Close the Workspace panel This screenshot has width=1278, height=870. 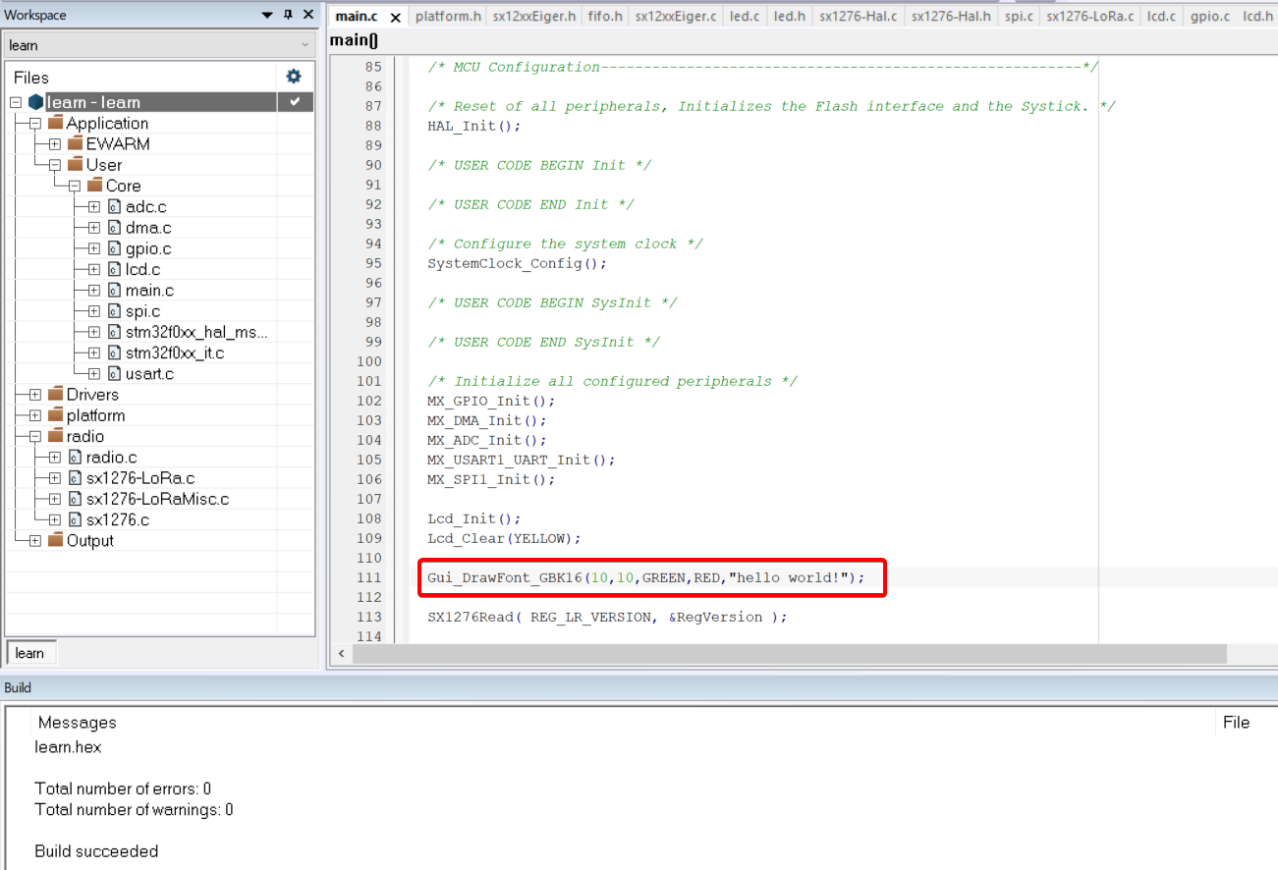tap(307, 15)
